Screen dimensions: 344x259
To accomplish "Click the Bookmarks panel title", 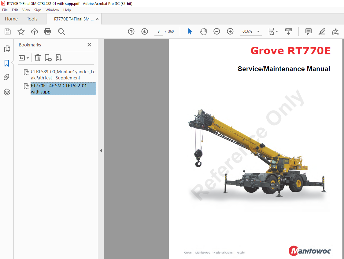I will pyautogui.click(x=30, y=45).
